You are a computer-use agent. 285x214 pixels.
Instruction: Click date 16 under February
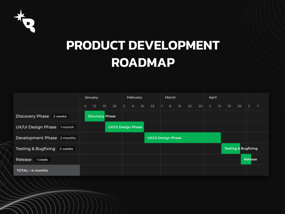(142, 106)
